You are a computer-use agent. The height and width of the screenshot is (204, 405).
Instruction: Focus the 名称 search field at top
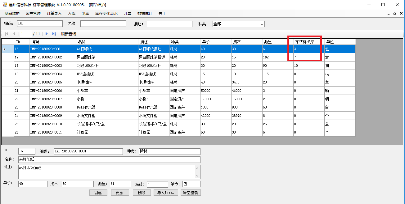point(103,24)
